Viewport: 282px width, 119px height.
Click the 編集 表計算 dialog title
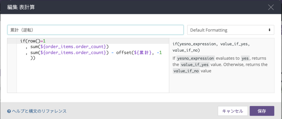tap(21, 7)
